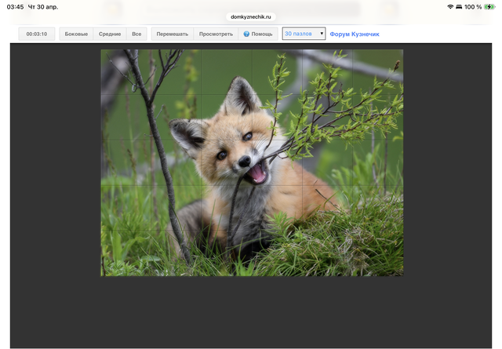Click the fox's dark-tipped lower ear
Image resolution: width=502 pixels, height=349 pixels.
[x=187, y=133]
